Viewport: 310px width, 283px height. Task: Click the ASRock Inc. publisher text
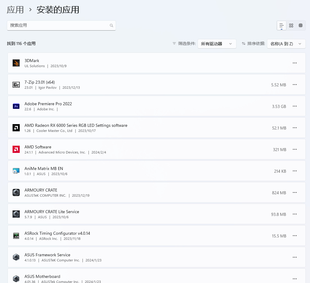48,239
